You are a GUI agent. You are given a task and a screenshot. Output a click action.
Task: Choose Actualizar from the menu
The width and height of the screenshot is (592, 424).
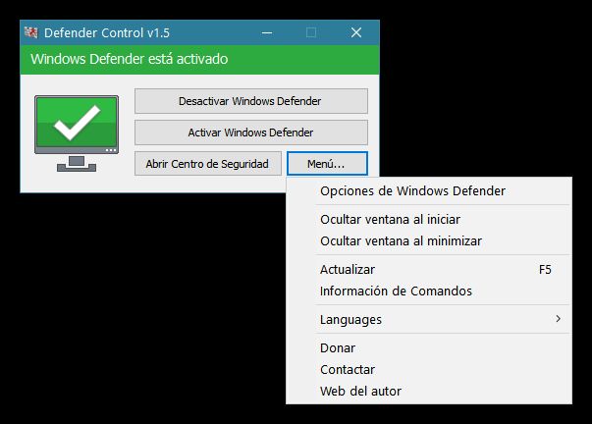point(429,270)
